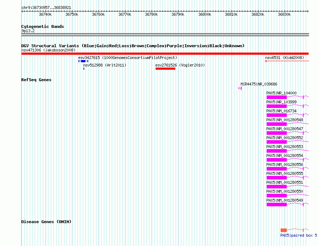The image size is (319, 246).
Task: Click the 36800k ruler position
Action: tap(205, 14)
